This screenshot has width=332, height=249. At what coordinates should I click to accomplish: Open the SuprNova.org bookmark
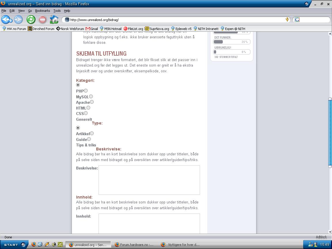pos(157,29)
